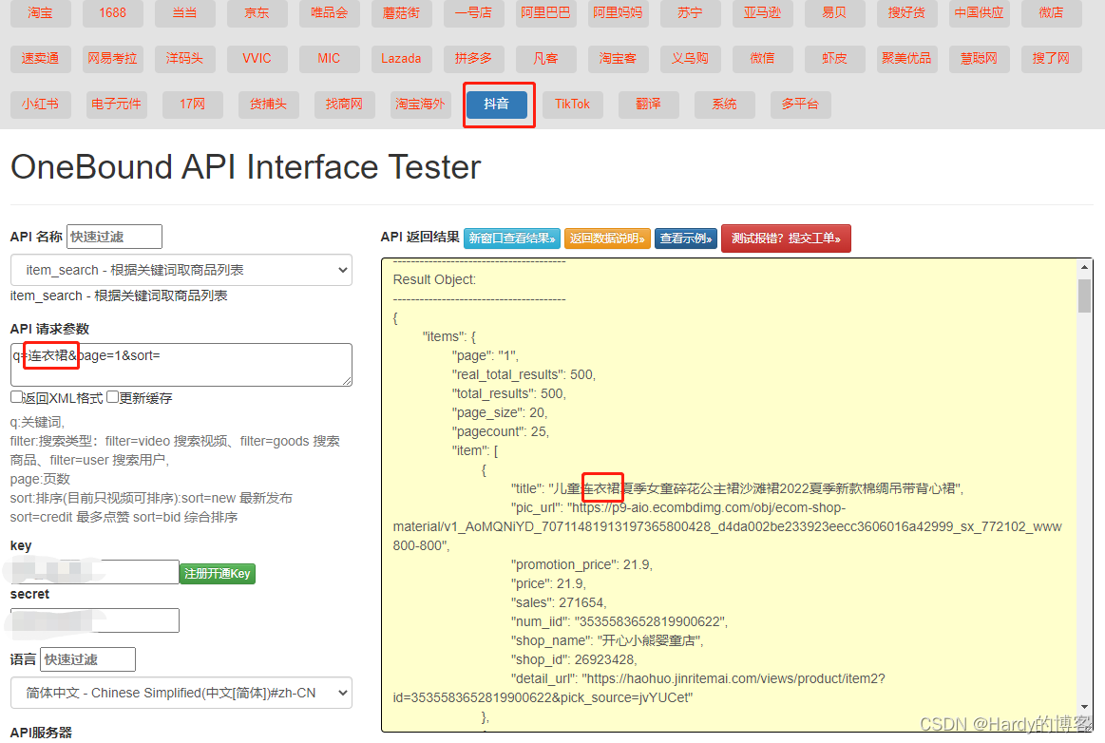Switch to the 淘宝客 tab
This screenshot has width=1105, height=743.
click(618, 59)
